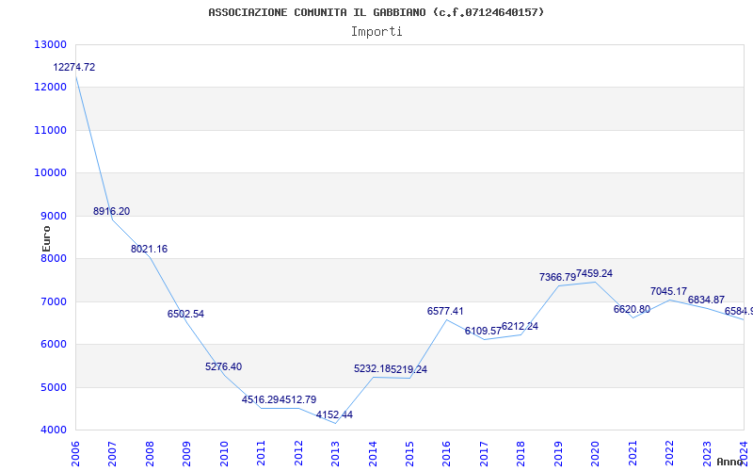Image resolution: width=753 pixels, height=471 pixels.
Task: Click the 4000 y-axis tick label
Action: point(53,430)
